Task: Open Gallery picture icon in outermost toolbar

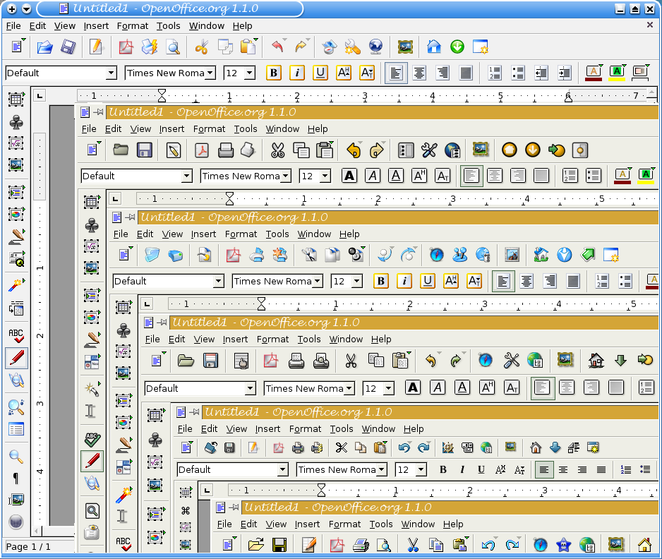Action: pos(405,47)
